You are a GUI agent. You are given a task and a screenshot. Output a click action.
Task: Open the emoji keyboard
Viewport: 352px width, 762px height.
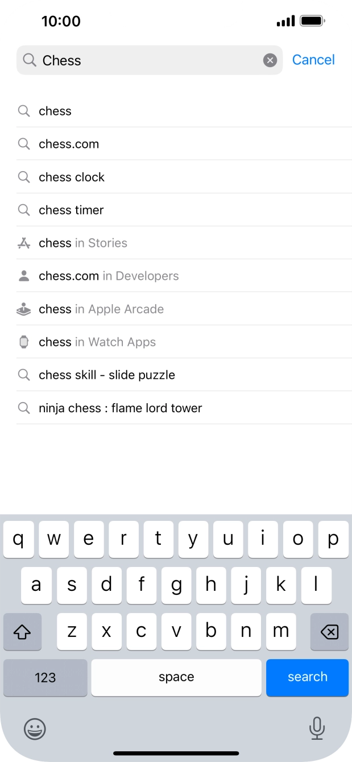point(35,728)
